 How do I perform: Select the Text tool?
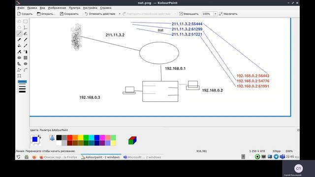coord(26,28)
